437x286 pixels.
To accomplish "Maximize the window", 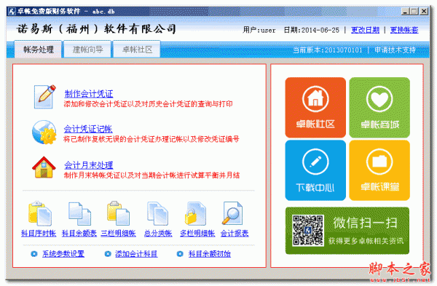I will coord(414,12).
